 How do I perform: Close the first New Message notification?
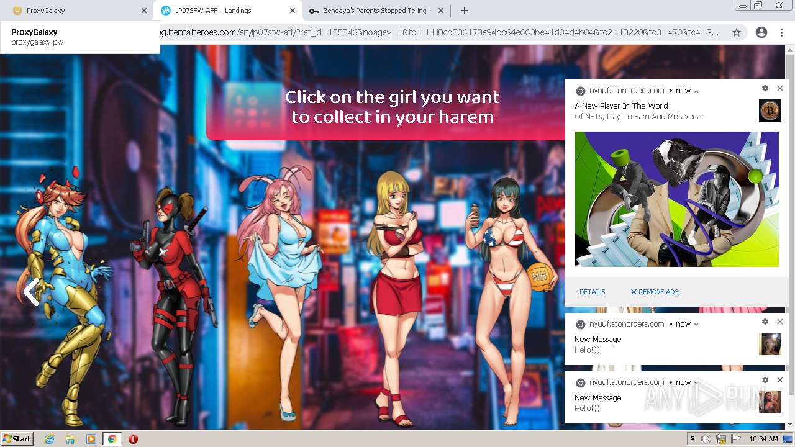(780, 322)
